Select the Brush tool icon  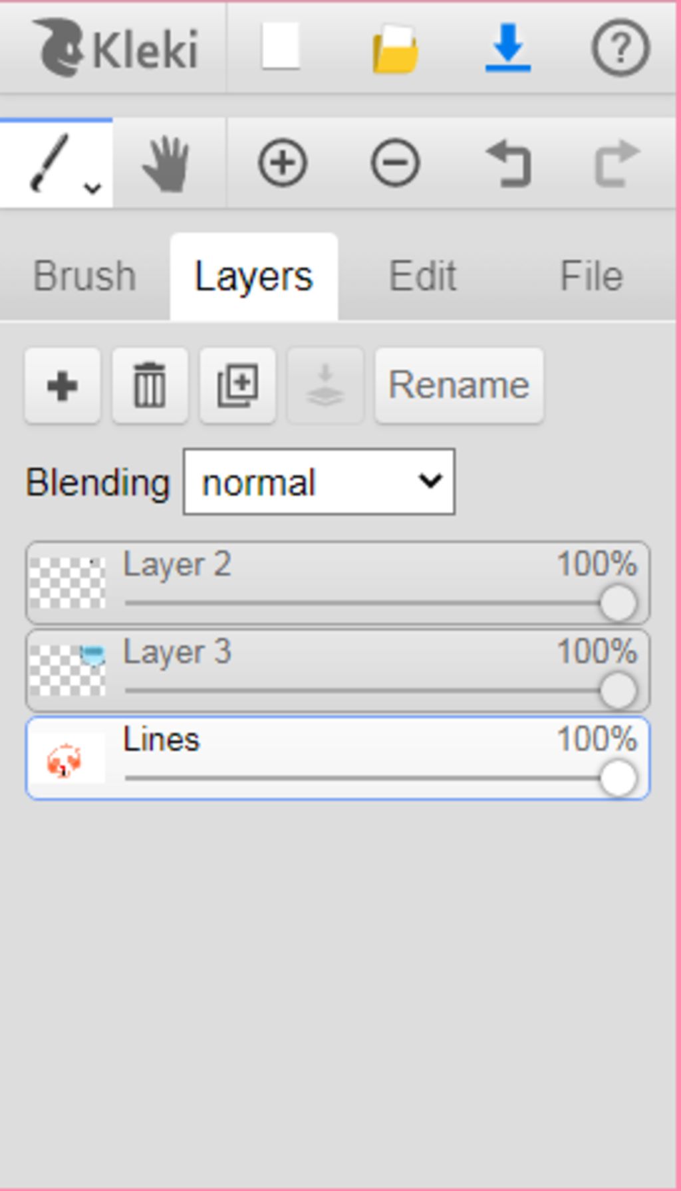[x=49, y=163]
